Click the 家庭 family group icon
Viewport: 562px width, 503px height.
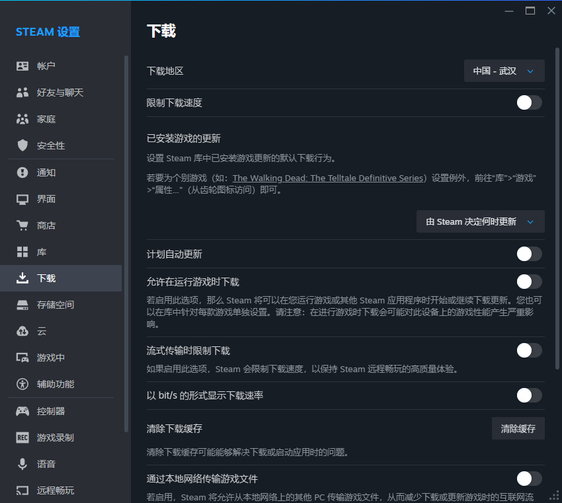click(x=22, y=119)
